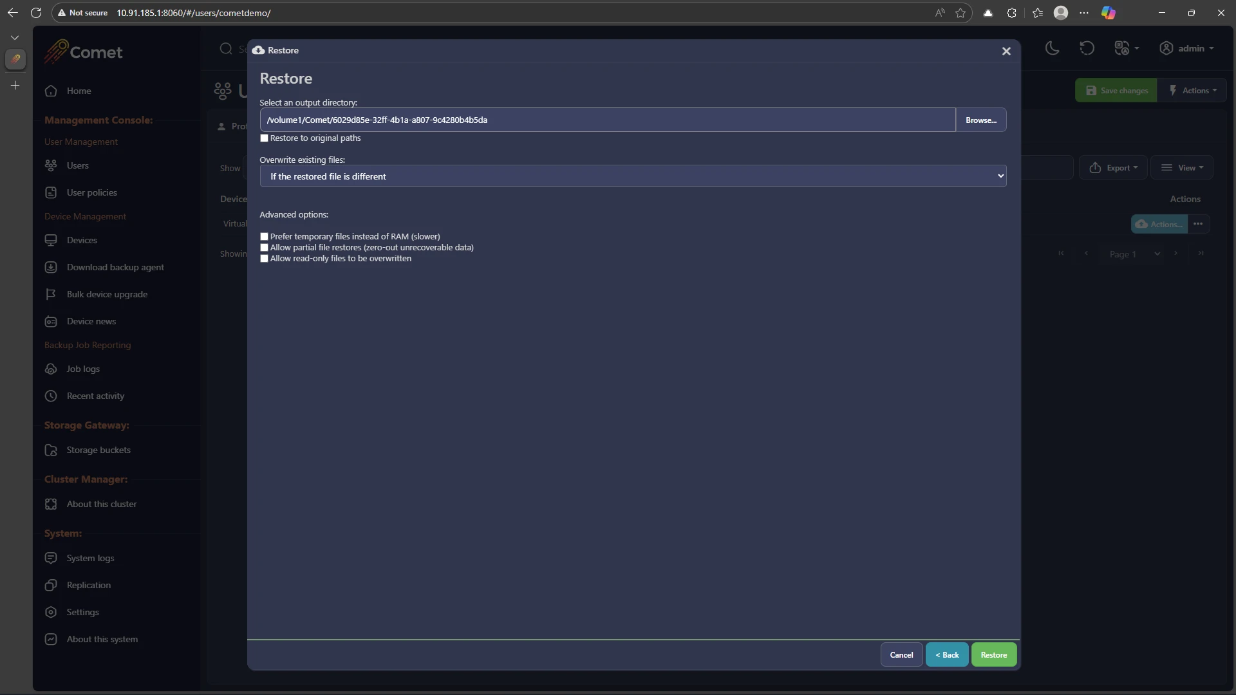Viewport: 1236px width, 695px height.
Task: Go back with browser back arrow
Action: coord(12,13)
